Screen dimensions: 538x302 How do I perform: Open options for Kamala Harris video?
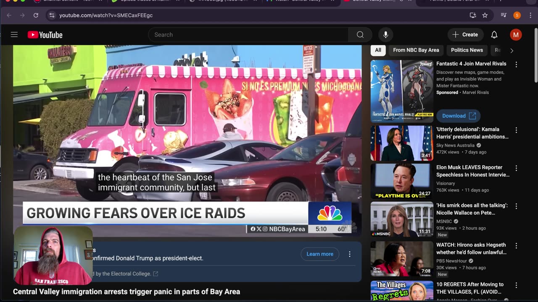(x=516, y=130)
